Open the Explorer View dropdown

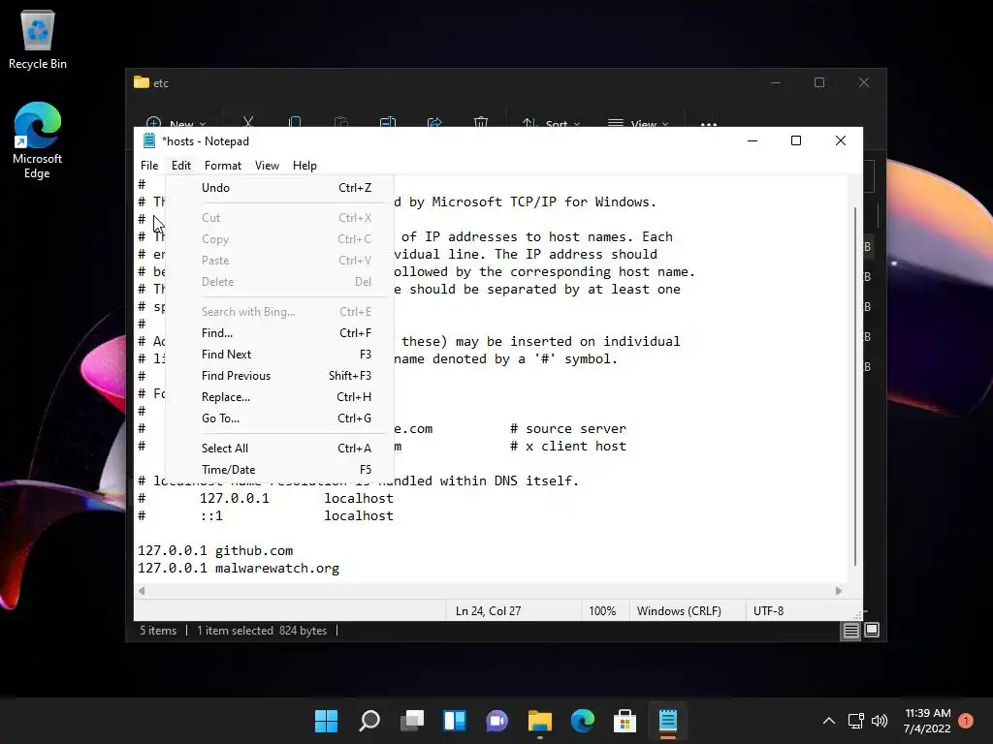[x=638, y=121]
